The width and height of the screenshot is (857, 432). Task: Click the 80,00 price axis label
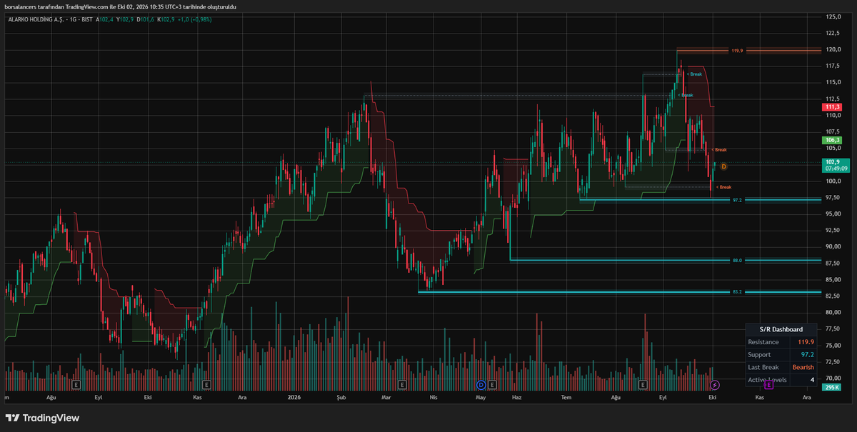[x=832, y=313]
